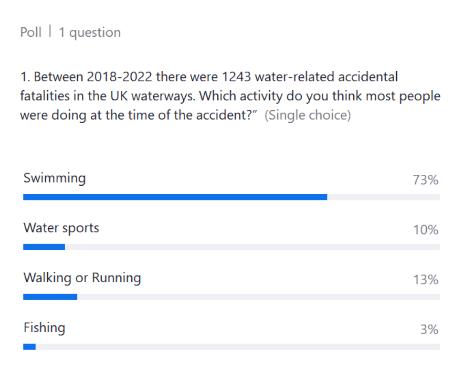
Task: Click the '1243 water-related accidental' text
Action: [310, 77]
